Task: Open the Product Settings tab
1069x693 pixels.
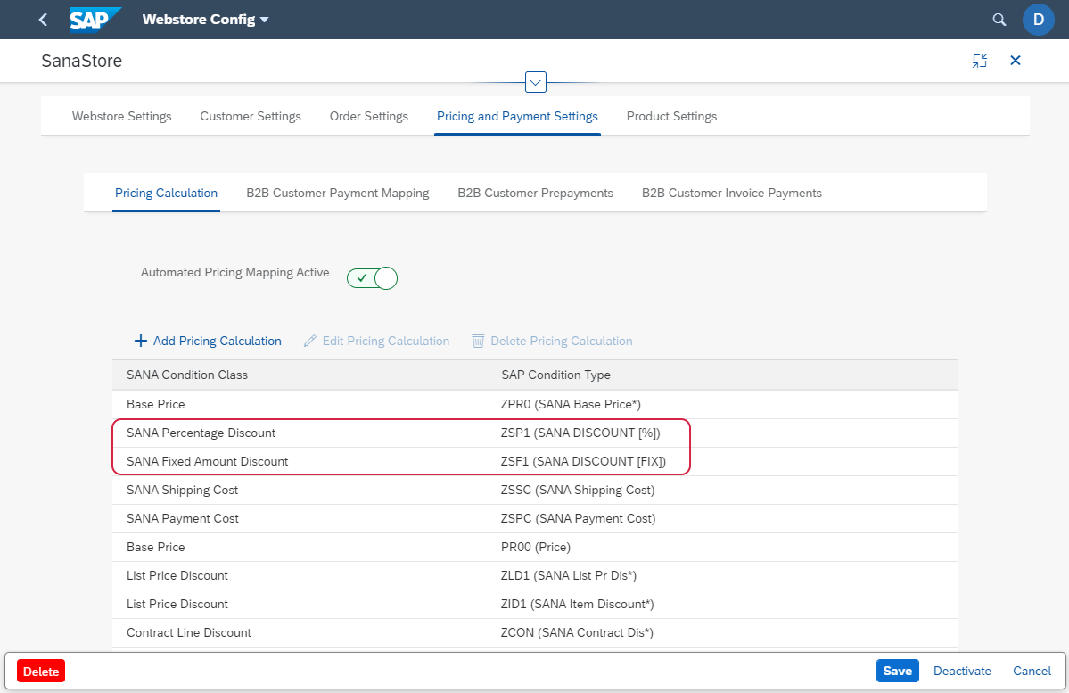Action: pyautogui.click(x=671, y=117)
